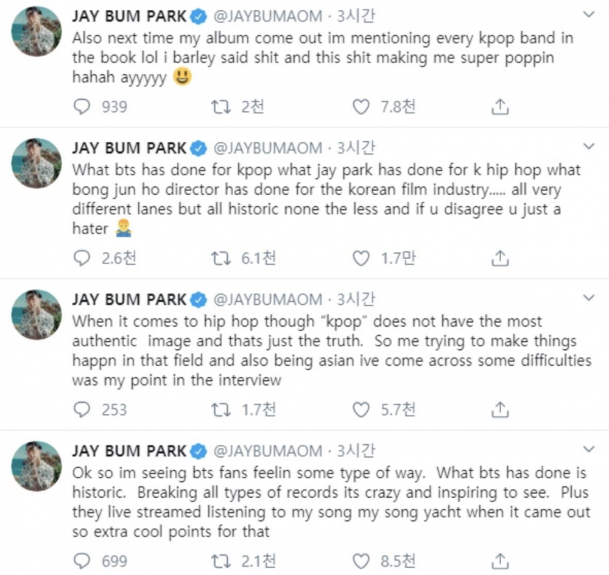Open the 3시간 timestamp of the authentic image tweet

click(356, 299)
